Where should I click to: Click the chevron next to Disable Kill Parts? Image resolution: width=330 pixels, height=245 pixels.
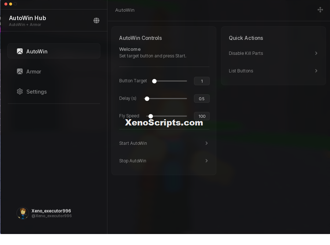pos(316,53)
